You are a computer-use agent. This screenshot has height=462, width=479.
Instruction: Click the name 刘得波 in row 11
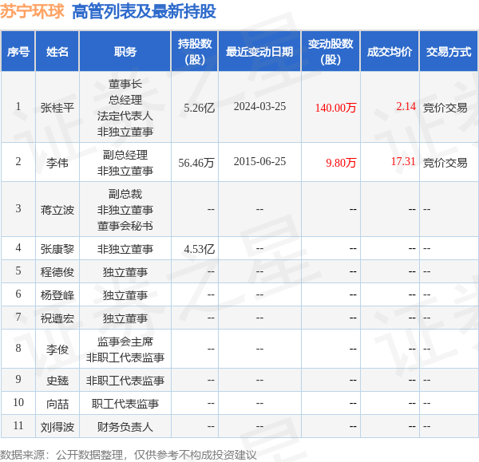click(57, 427)
